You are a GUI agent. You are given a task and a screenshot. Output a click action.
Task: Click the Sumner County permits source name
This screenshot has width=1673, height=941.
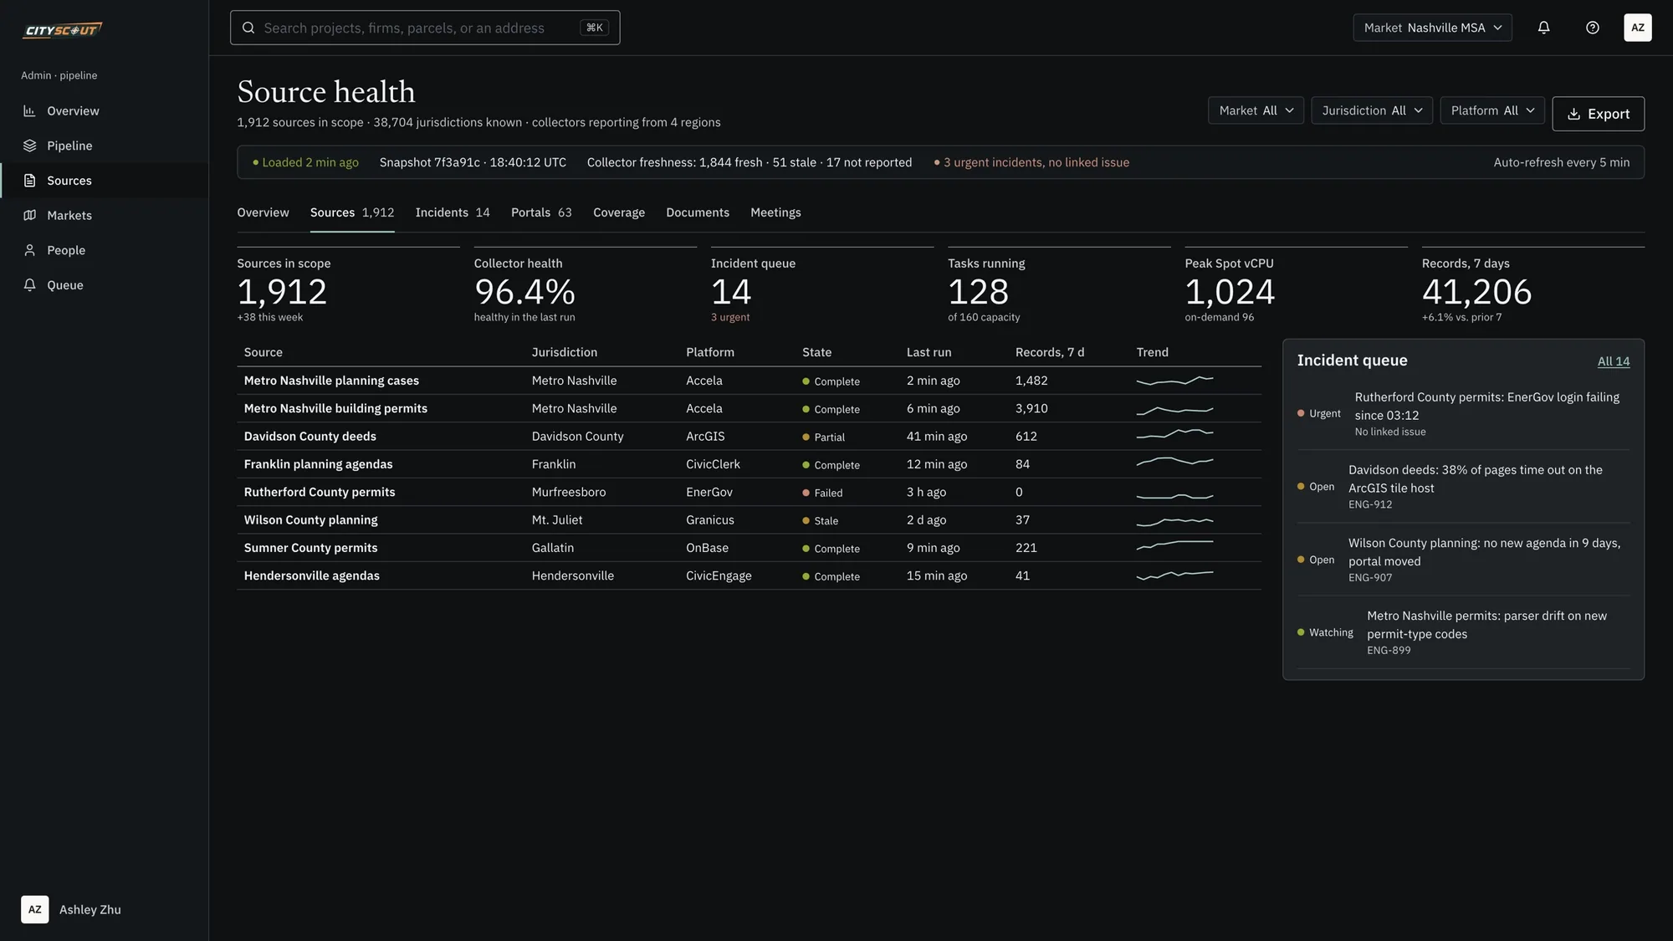(310, 548)
